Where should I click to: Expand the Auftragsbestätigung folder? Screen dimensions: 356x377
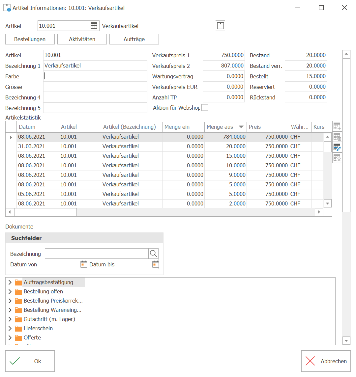pyautogui.click(x=10, y=282)
